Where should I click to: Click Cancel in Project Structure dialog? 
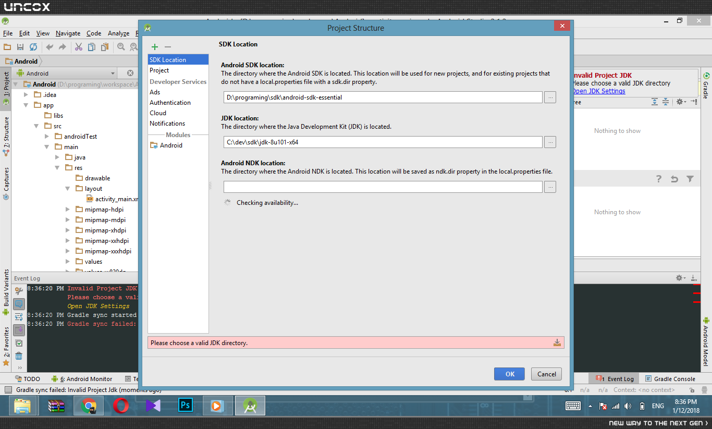(547, 374)
